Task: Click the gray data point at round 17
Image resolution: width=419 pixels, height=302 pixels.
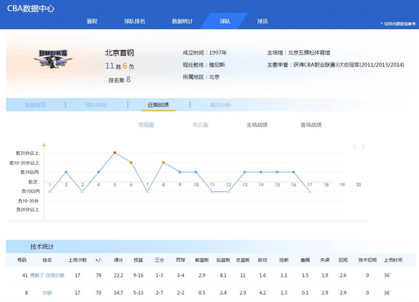Action: [309, 191]
